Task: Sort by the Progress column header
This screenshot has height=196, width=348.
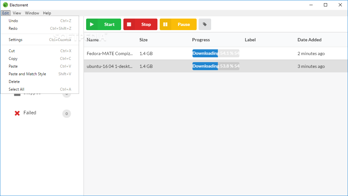Action: point(201,40)
